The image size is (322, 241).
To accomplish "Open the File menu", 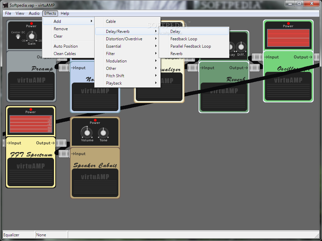I will coord(8,13).
